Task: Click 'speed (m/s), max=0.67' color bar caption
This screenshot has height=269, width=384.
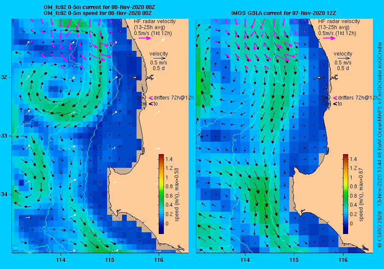Action: click(x=361, y=195)
